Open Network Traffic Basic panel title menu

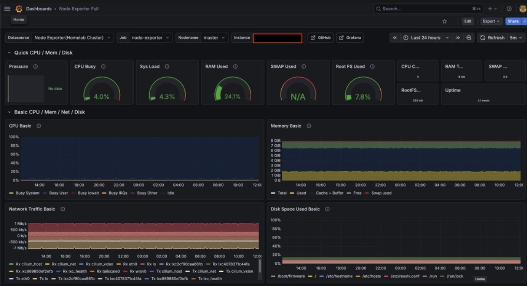(32, 209)
